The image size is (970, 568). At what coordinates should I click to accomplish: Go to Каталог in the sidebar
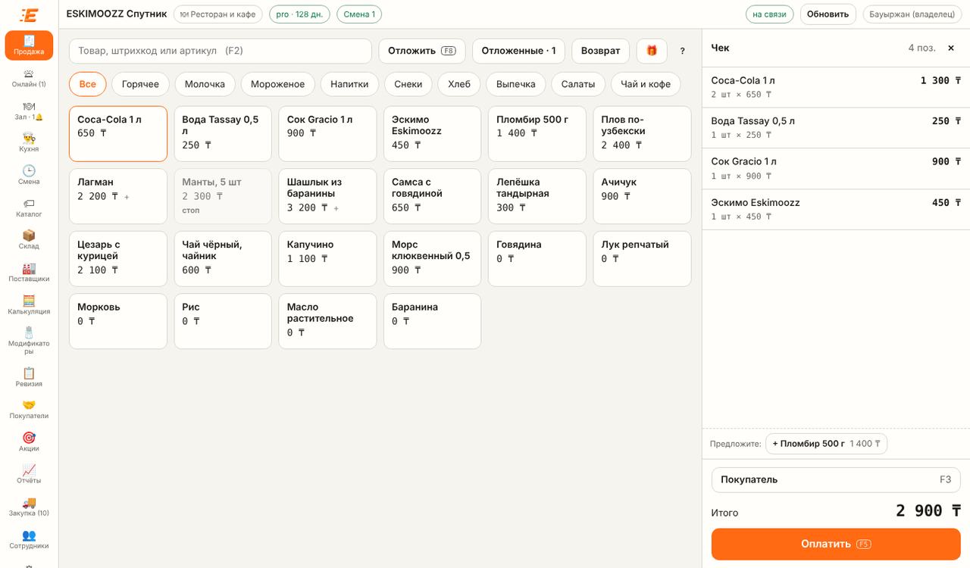[x=29, y=207]
